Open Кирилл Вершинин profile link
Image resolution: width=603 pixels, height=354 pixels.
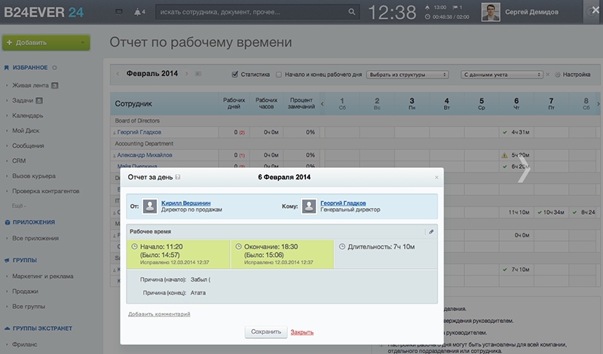click(185, 203)
